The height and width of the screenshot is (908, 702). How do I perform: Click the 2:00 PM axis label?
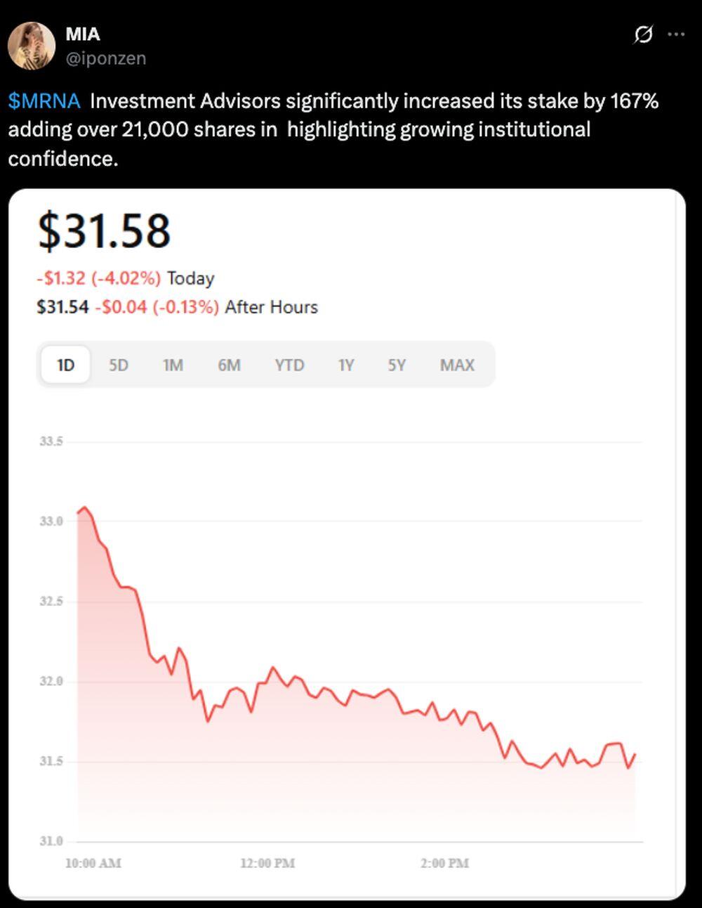(444, 863)
